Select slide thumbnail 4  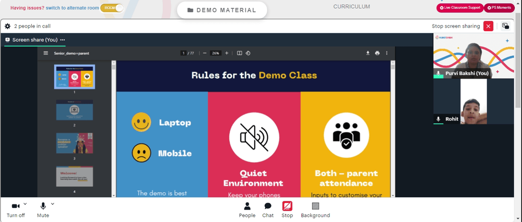pos(75,177)
